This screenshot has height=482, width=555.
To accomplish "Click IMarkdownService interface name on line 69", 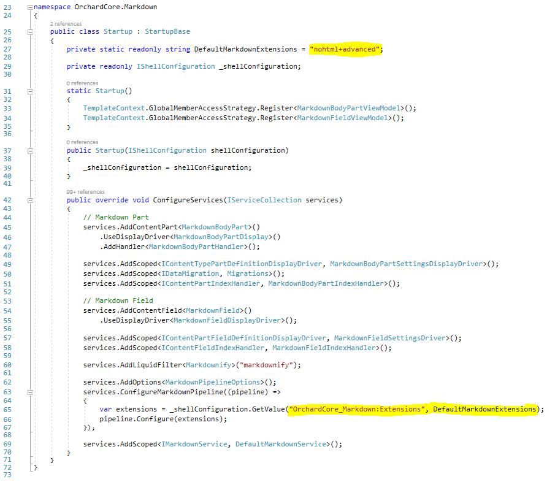I will click(x=194, y=445).
